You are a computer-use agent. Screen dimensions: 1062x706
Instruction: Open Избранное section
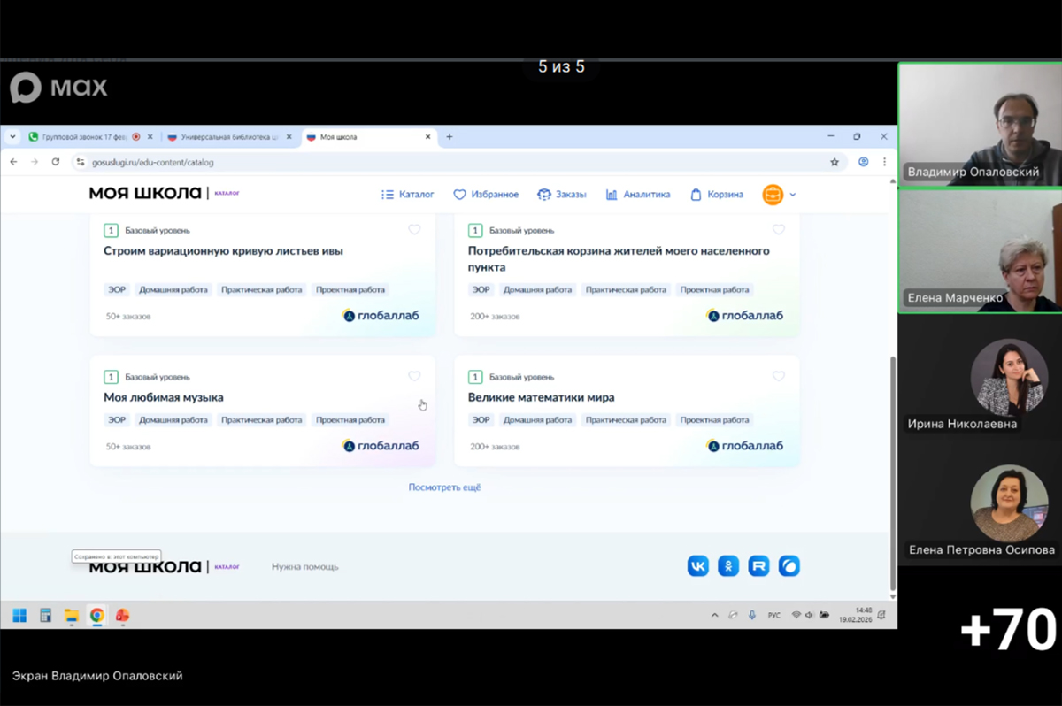pyautogui.click(x=486, y=194)
